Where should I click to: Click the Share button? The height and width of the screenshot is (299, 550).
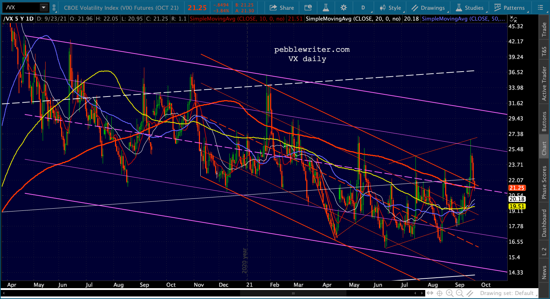[x=282, y=8]
